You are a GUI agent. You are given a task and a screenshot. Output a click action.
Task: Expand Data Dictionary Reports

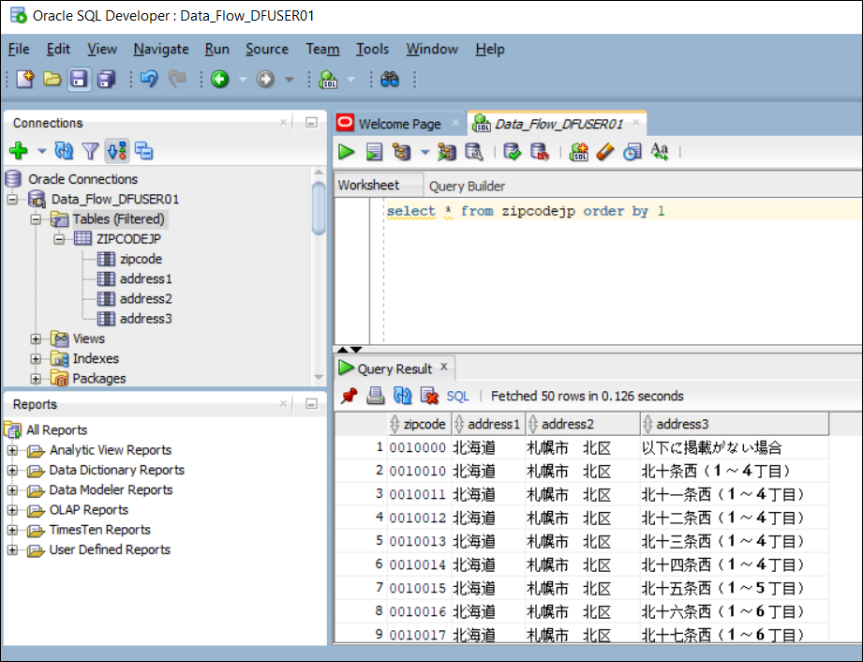coord(12,471)
